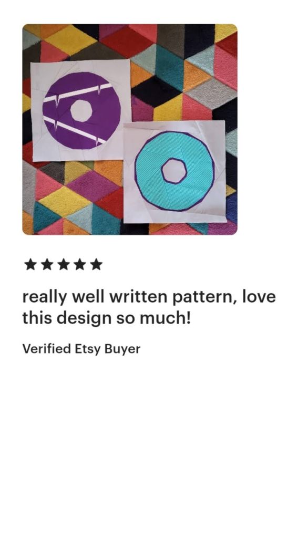Tap the fifth rating star
The width and height of the screenshot is (298, 538).
tap(97, 265)
